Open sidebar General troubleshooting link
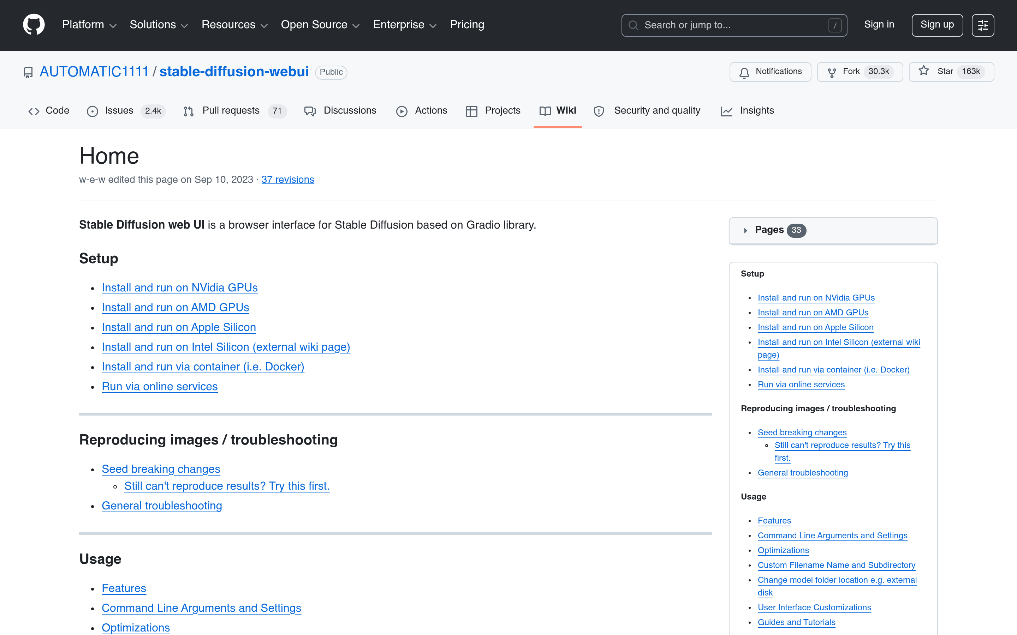This screenshot has width=1017, height=635. [803, 473]
